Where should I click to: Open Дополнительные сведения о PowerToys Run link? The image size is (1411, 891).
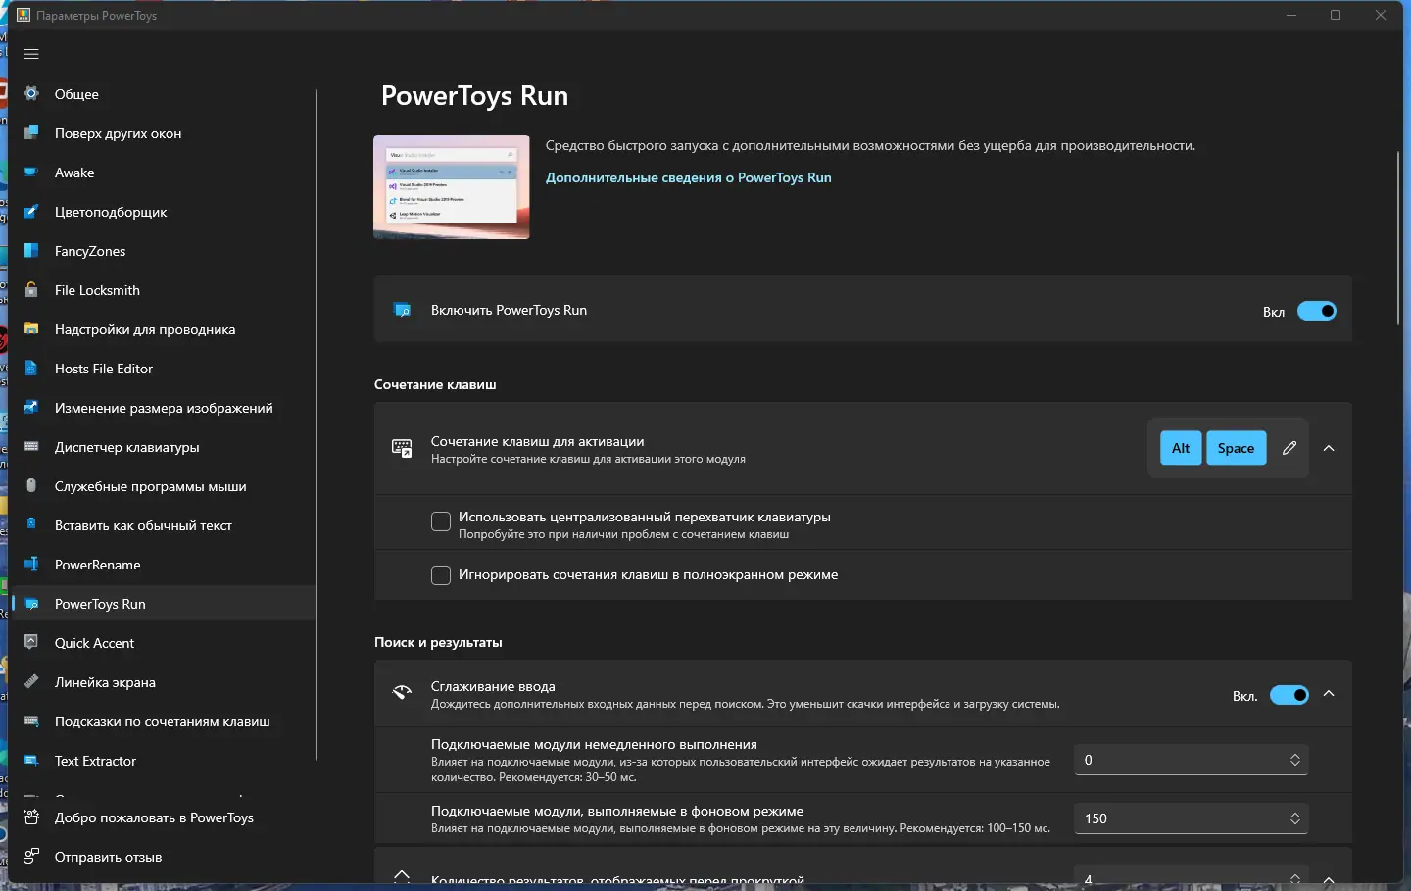click(688, 177)
